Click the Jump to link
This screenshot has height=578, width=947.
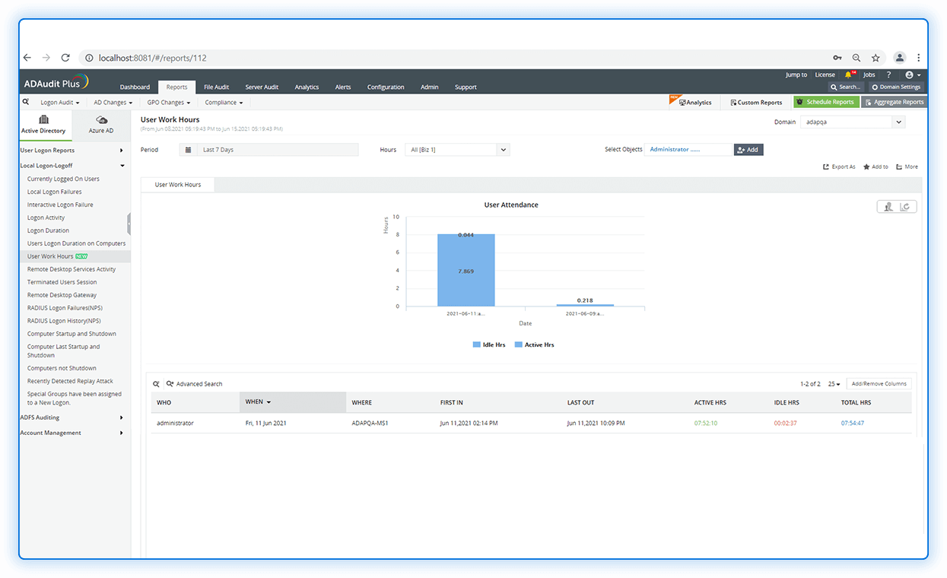point(796,75)
